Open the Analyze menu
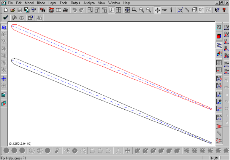 pos(89,3)
